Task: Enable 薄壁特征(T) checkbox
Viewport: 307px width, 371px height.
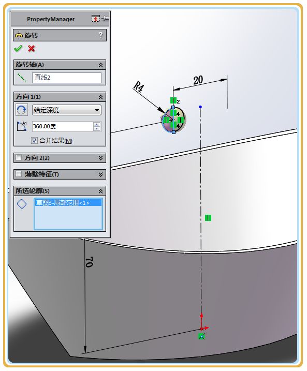Action: [x=19, y=174]
